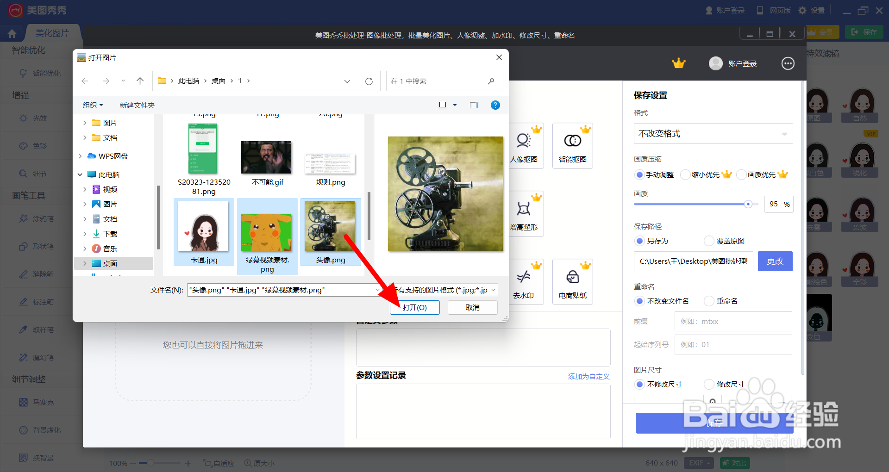Screen dimensions: 889x472
Task: Refresh the folder listing in the file dialog
Action: (x=369, y=81)
